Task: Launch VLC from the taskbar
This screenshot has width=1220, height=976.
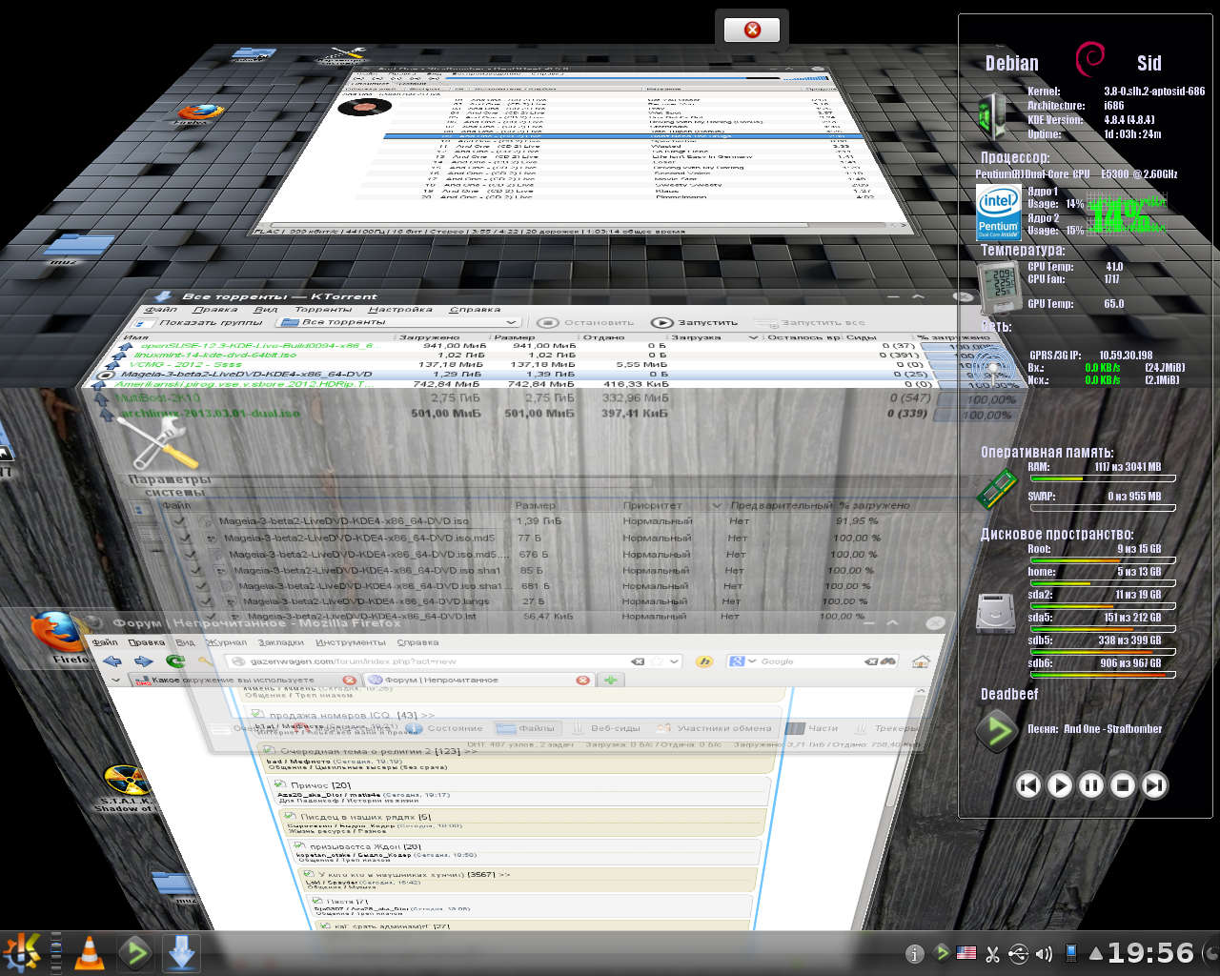Action: pyautogui.click(x=90, y=952)
